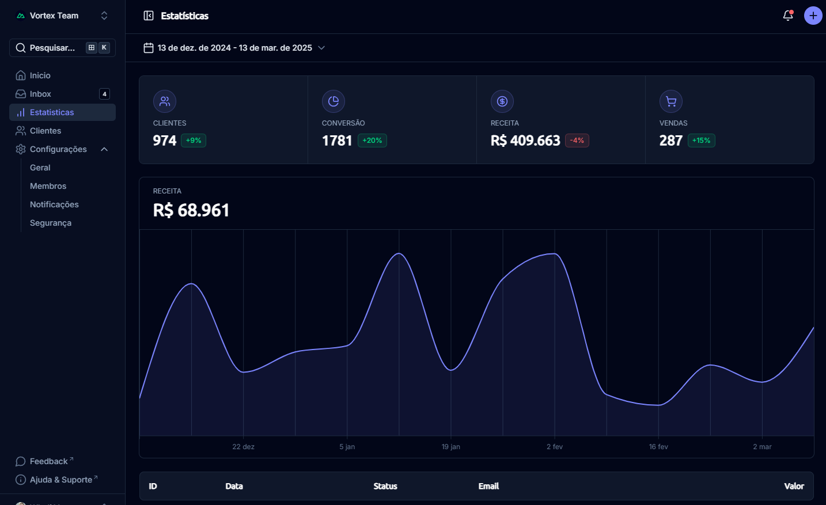
Task: Select Membros under Configurações
Action: pos(48,186)
